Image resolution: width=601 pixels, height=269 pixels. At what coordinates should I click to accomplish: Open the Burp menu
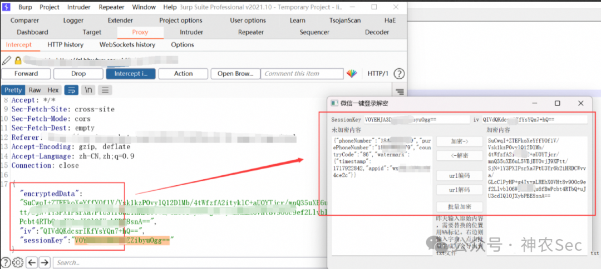pyautogui.click(x=25, y=7)
